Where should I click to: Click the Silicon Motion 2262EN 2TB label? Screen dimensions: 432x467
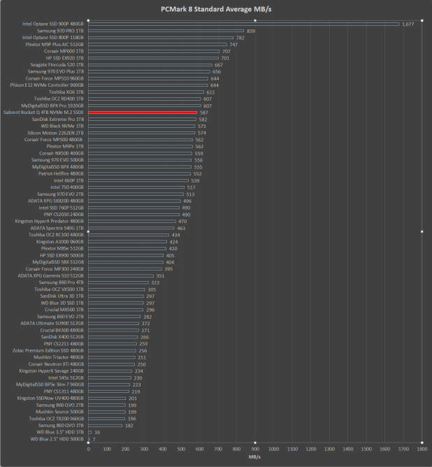(x=56, y=133)
